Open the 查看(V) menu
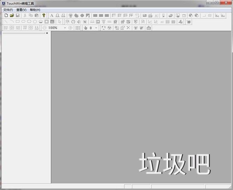Image resolution: width=233 pixels, height=190 pixels. pos(21,10)
